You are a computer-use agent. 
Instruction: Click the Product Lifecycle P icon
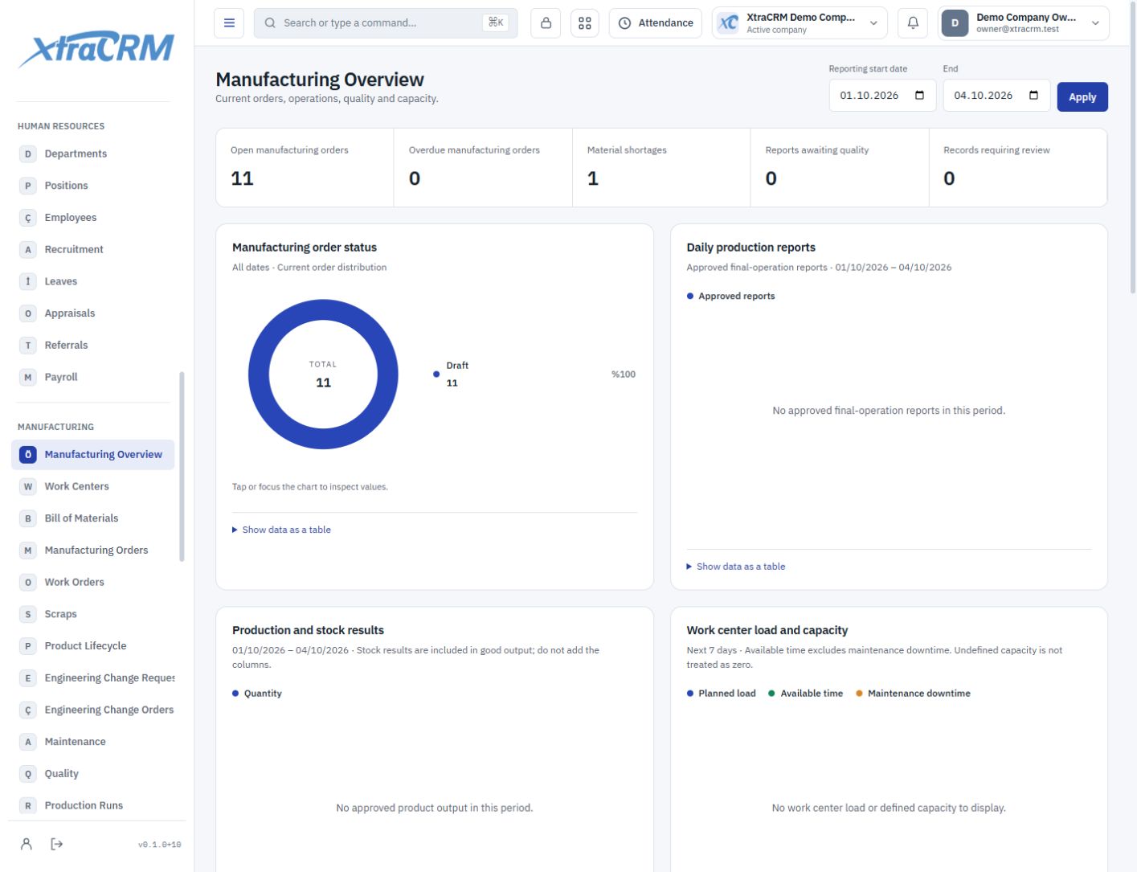28,645
